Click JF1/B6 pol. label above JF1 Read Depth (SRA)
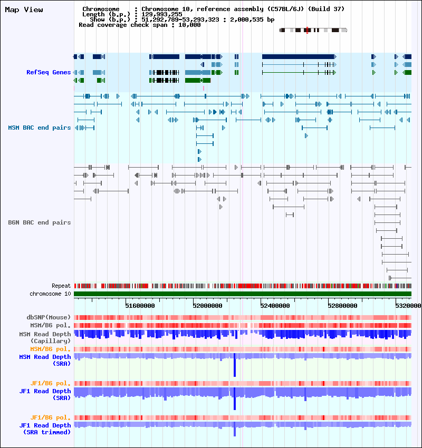 (50, 383)
